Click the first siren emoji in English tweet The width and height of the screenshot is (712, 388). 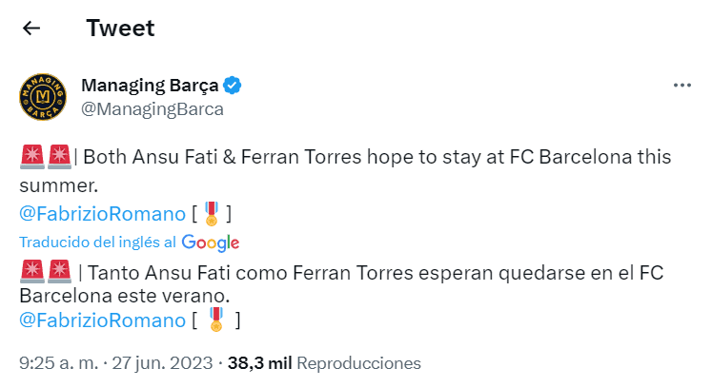[31, 156]
